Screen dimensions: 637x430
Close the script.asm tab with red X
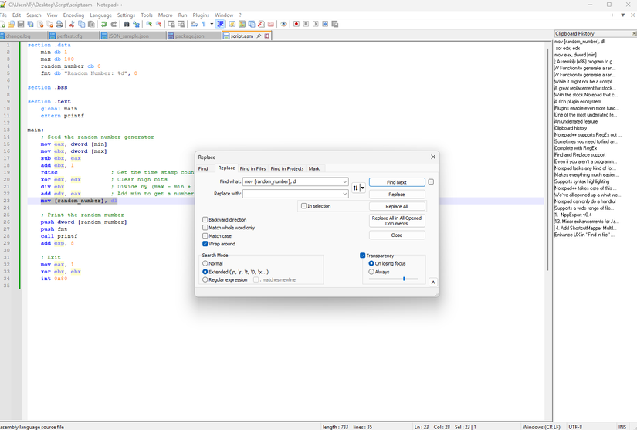click(x=267, y=36)
